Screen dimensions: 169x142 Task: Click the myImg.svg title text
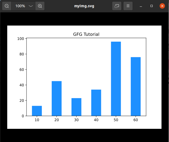pyautogui.click(x=84, y=6)
